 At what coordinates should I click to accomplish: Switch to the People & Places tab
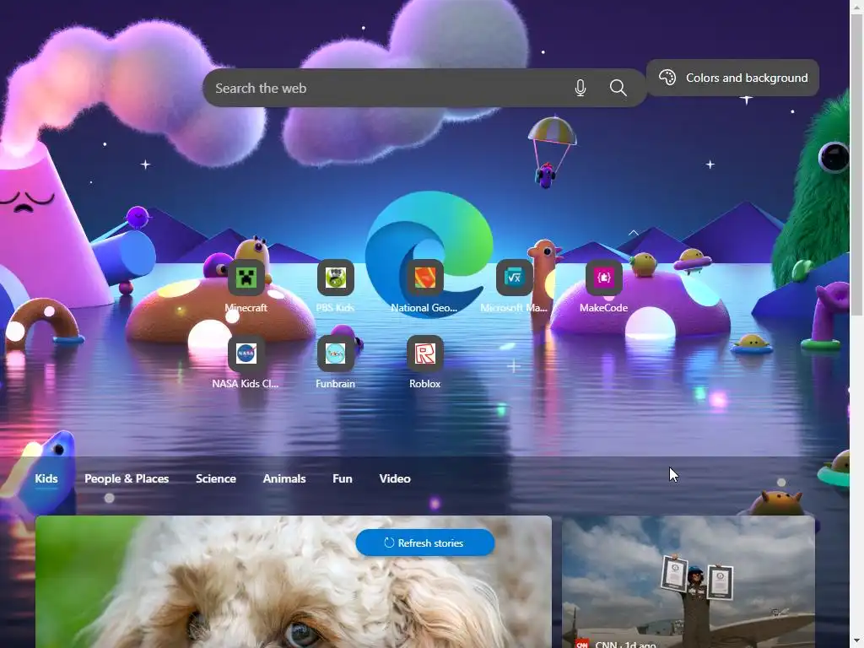click(127, 478)
